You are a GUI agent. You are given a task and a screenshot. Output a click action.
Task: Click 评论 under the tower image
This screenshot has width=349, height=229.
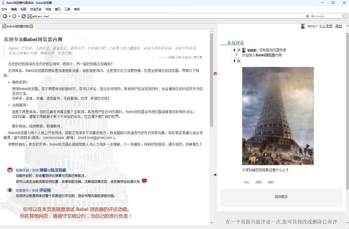tap(246, 182)
